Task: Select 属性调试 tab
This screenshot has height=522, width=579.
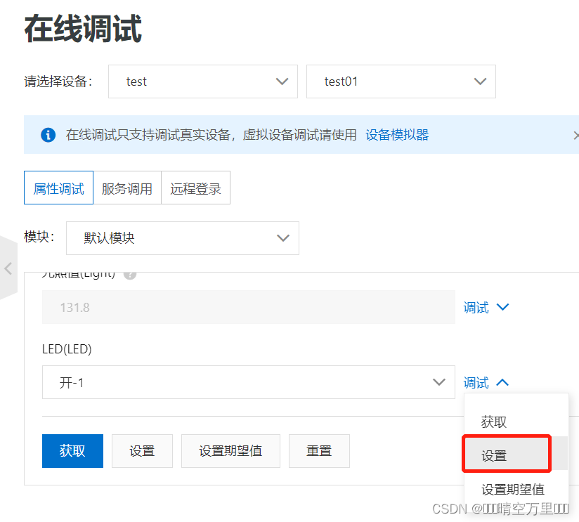Action: tap(58, 188)
